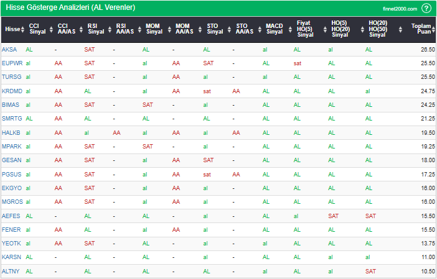The height and width of the screenshot is (279, 437).
Task: Select SMRTG total score 21.25
Action: (x=428, y=119)
